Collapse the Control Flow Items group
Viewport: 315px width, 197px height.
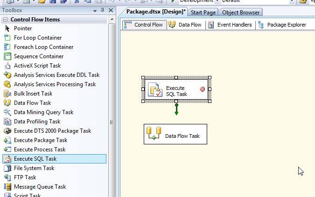[x=6, y=20]
